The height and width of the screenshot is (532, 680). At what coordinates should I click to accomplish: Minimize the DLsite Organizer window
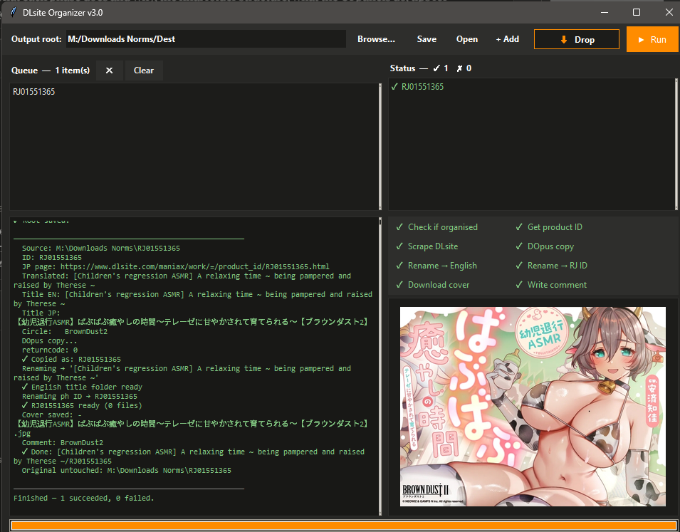click(604, 12)
